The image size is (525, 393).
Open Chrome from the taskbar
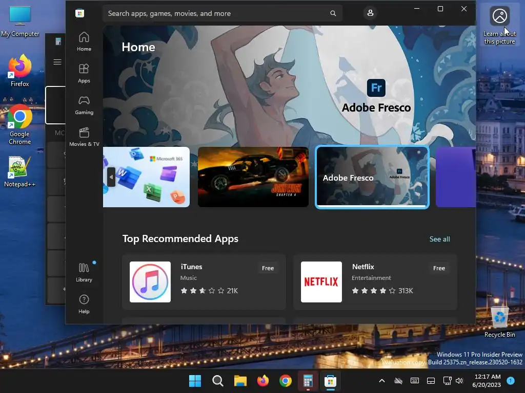click(x=286, y=381)
